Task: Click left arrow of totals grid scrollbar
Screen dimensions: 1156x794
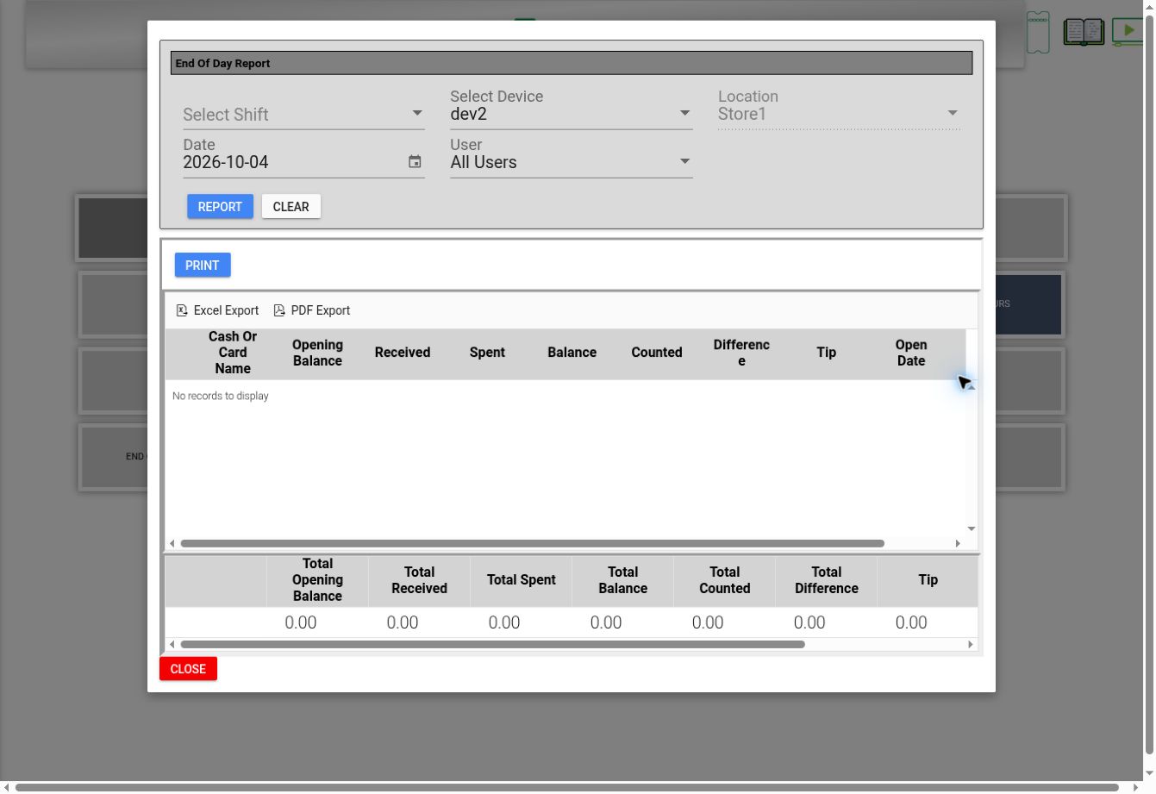Action: [x=172, y=644]
